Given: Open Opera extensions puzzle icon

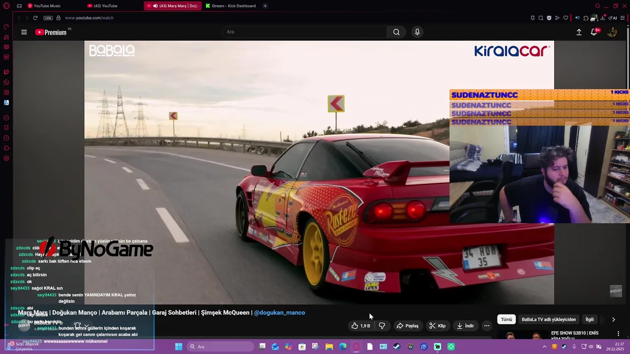Looking at the screenshot, I should [586, 18].
